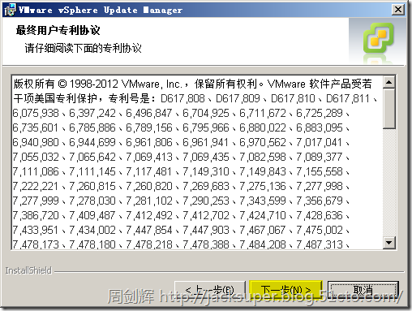The height and width of the screenshot is (311, 412).
Task: Click patent number 6,725,289
Action: coord(320,113)
